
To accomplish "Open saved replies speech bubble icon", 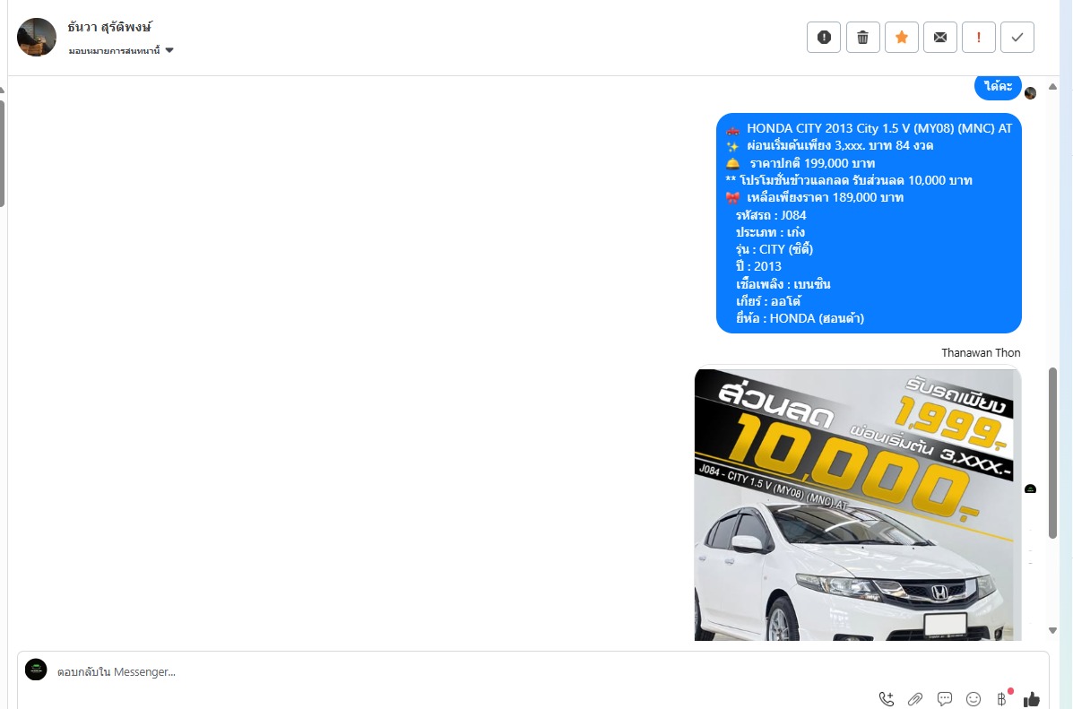I will click(x=944, y=699).
